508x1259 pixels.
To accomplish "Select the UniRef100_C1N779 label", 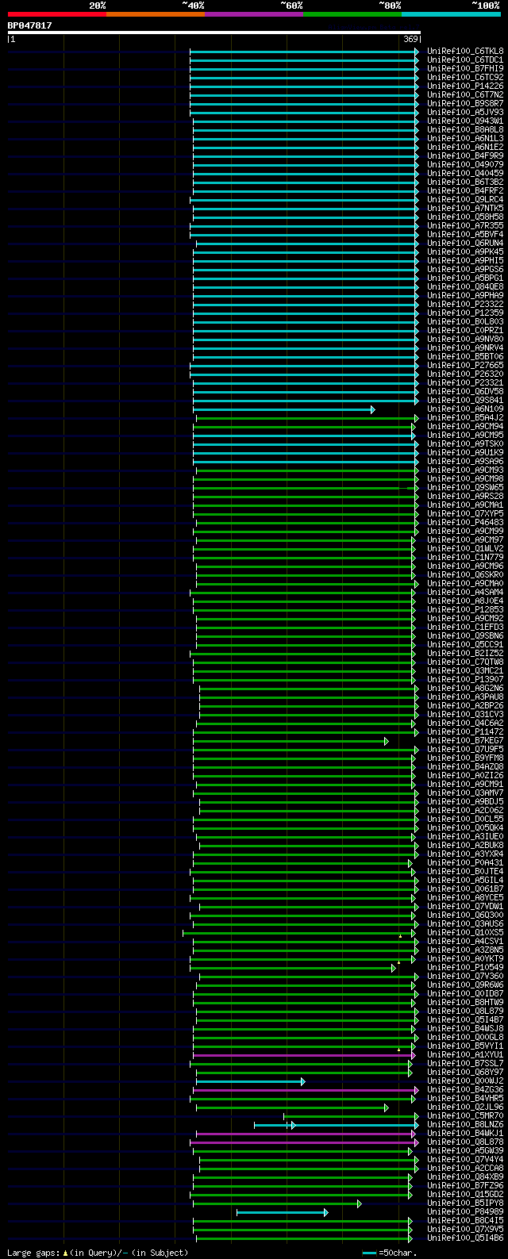I will click(465, 558).
